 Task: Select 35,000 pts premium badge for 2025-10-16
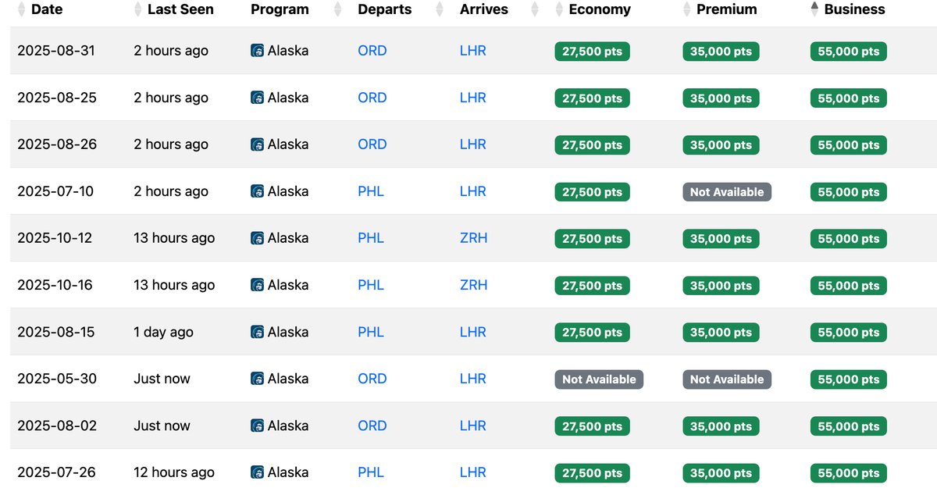(721, 286)
